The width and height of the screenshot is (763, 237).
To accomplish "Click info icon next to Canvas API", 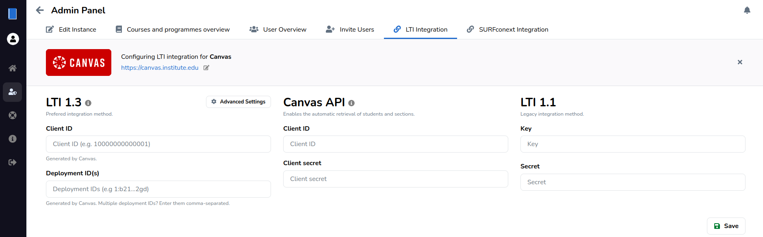I will [351, 103].
